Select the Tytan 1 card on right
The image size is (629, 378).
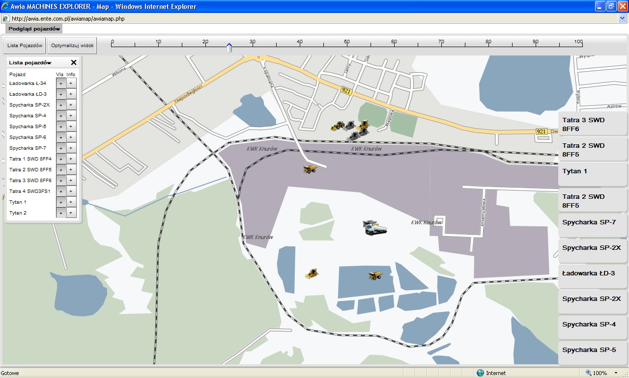[x=593, y=174]
